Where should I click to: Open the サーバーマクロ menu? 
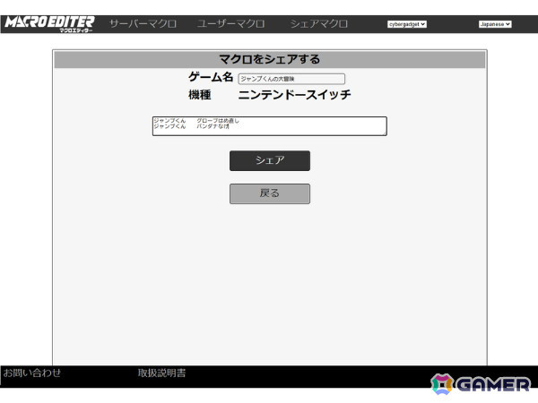143,23
